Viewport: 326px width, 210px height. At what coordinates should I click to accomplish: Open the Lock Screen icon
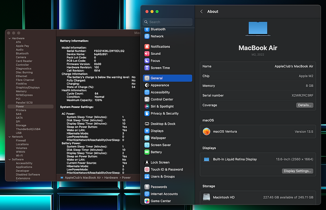point(147,162)
